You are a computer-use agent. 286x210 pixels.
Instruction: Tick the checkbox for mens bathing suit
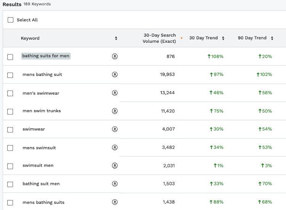(10, 75)
